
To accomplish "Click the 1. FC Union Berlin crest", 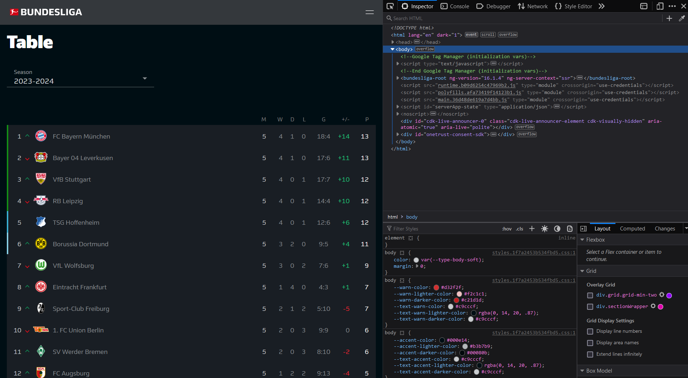I will click(41, 330).
